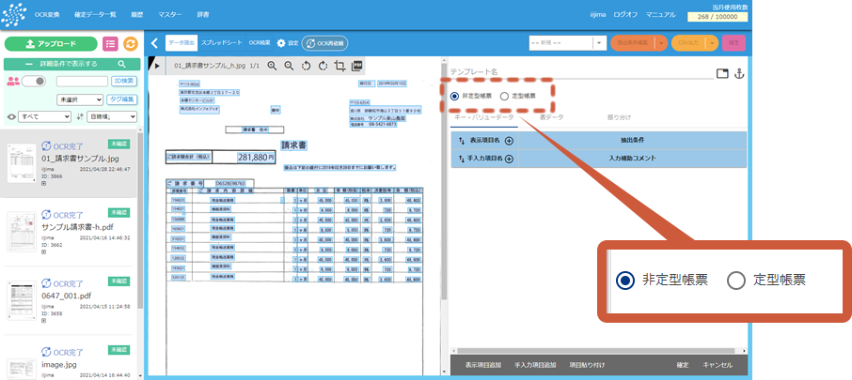Click the pink 確定 button in the toolbar

click(734, 43)
